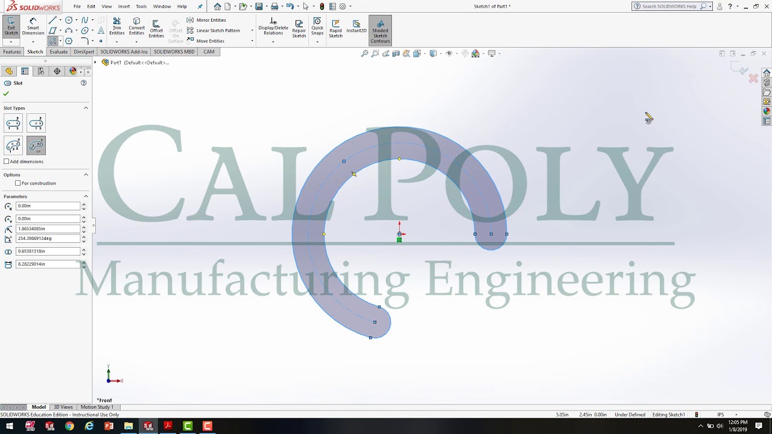Choose the Centerpoint Arc Slot type
The height and width of the screenshot is (434, 772).
pos(36,145)
